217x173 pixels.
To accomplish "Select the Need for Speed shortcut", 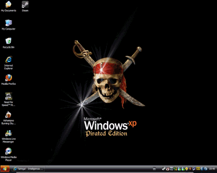I will 8,99.
